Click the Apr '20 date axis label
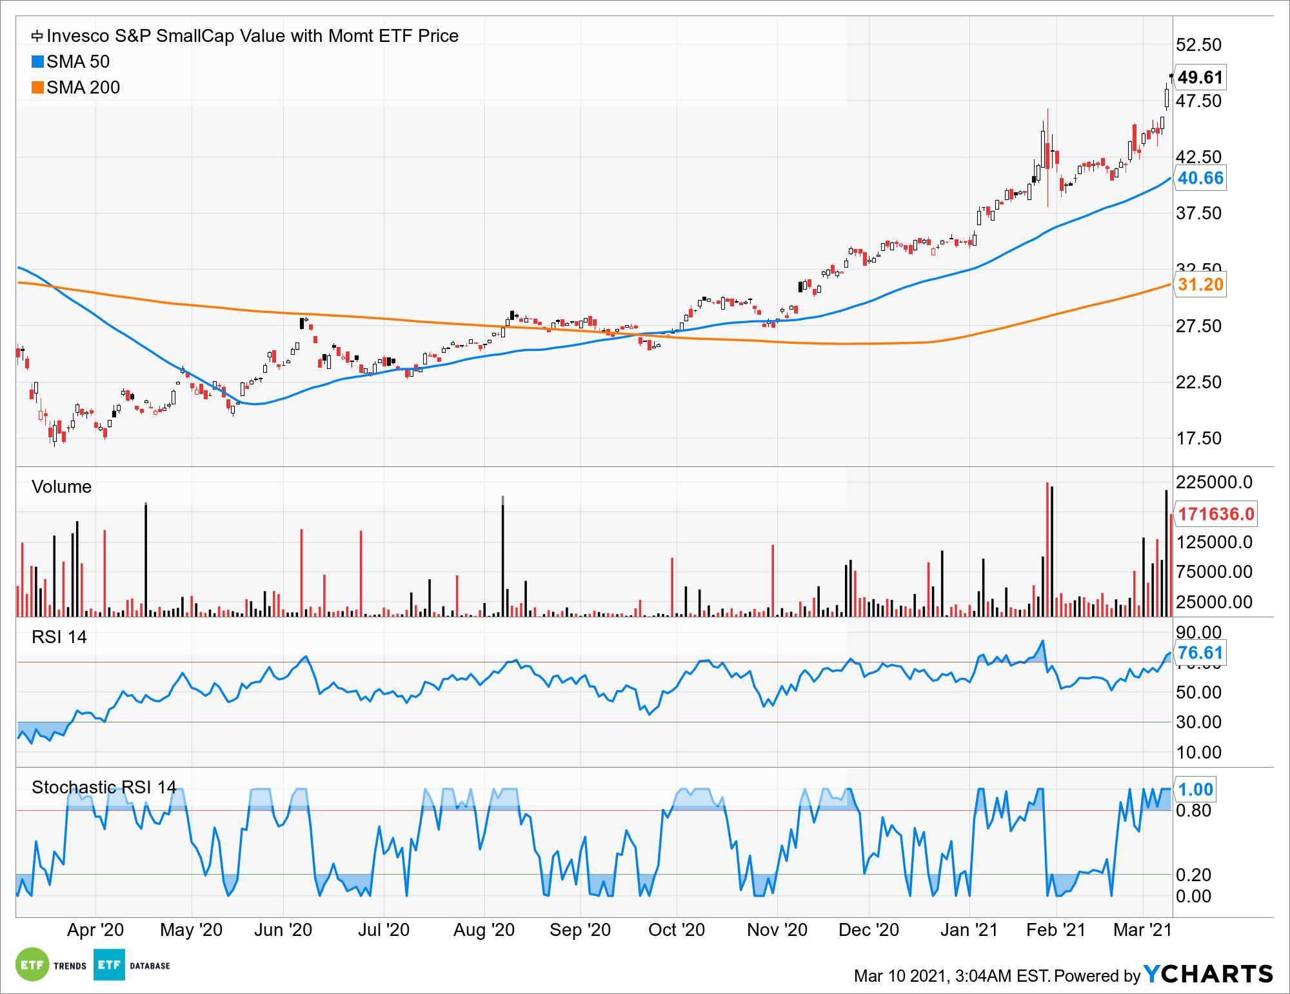1290x994 pixels. [95, 929]
